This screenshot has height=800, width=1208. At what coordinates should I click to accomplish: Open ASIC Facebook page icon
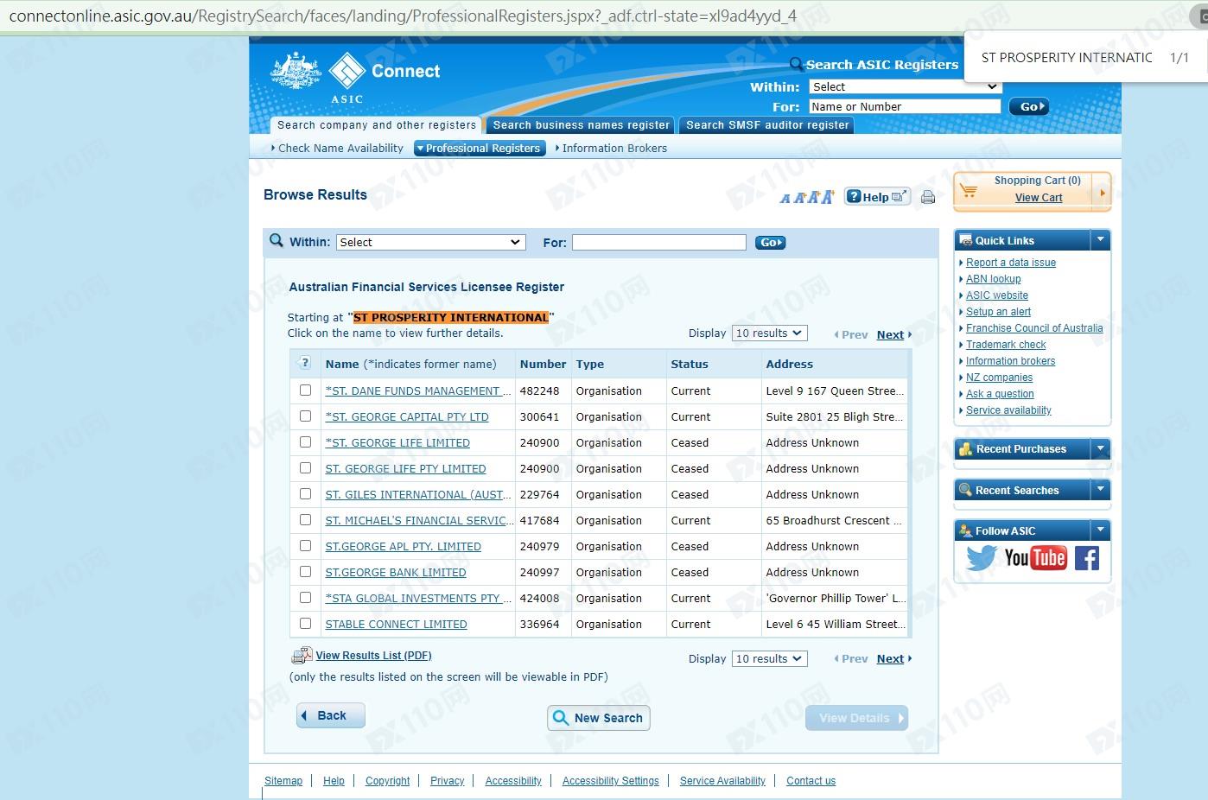[x=1087, y=558]
